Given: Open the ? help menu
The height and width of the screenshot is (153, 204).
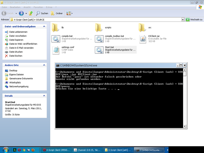Looking at the screenshot, I should pyautogui.click(x=56, y=7).
